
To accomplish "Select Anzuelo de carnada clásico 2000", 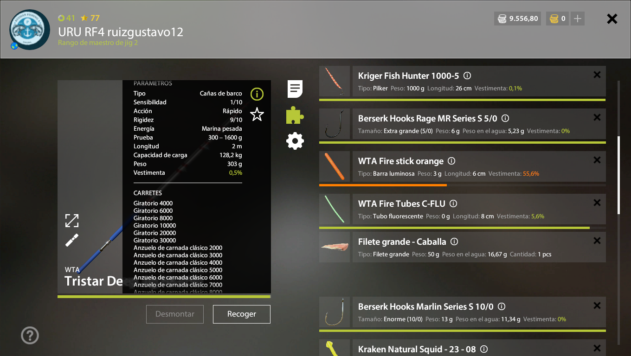I will coord(178,248).
